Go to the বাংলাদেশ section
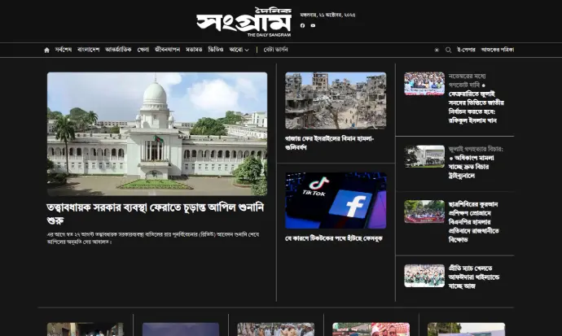562x336 pixels. tap(88, 50)
